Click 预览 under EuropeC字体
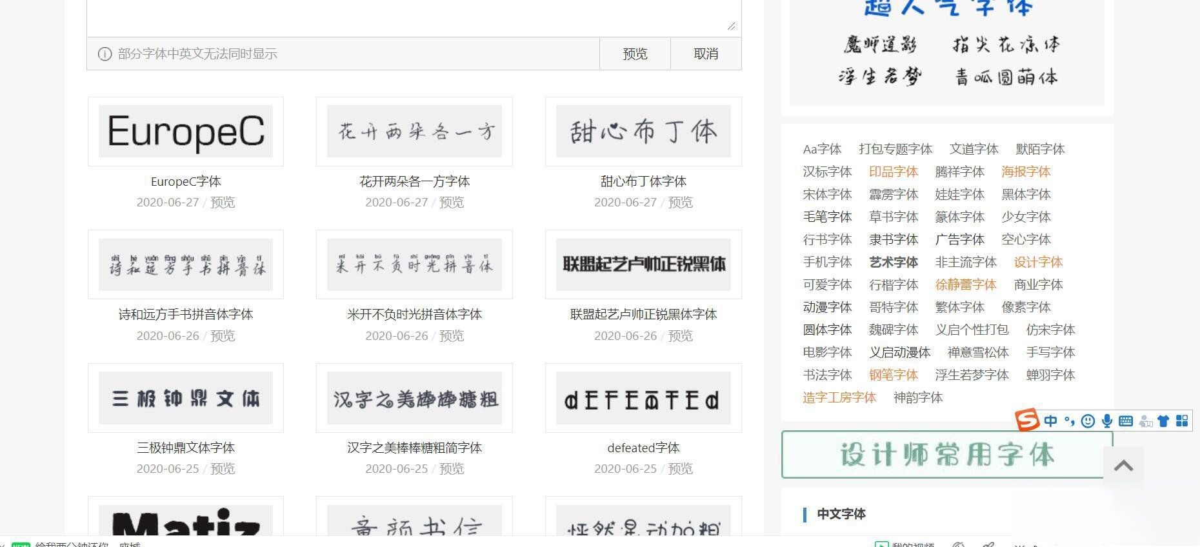 pyautogui.click(x=223, y=203)
